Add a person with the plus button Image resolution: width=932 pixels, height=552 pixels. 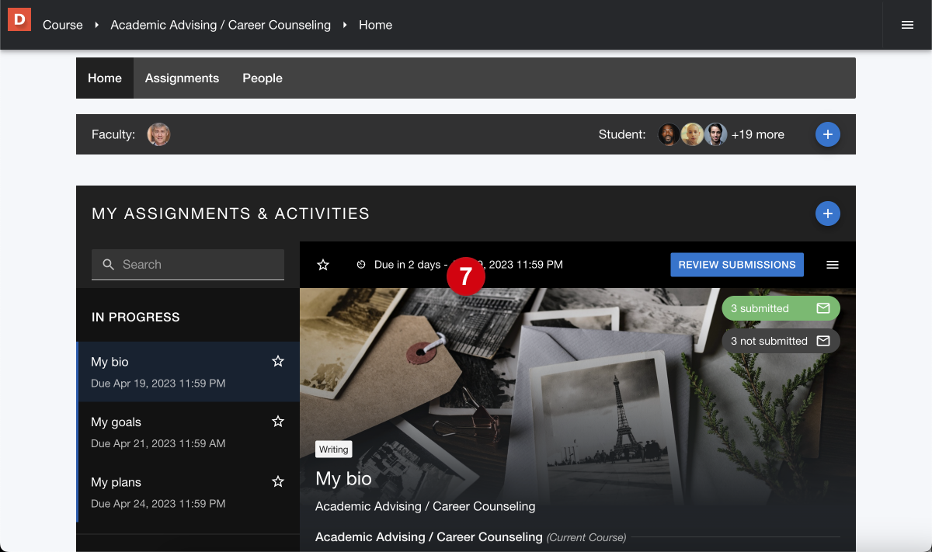827,134
